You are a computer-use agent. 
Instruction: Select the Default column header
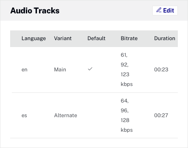pyautogui.click(x=96, y=39)
